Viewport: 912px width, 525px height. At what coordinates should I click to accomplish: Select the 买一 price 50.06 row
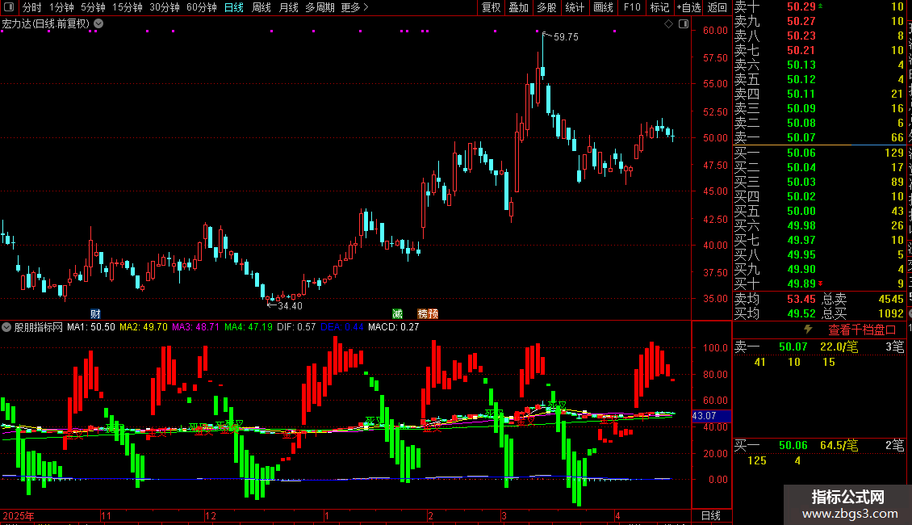click(x=819, y=153)
